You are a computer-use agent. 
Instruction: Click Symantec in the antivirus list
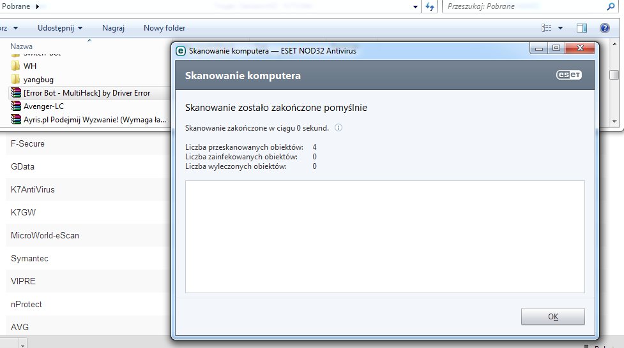point(29,258)
